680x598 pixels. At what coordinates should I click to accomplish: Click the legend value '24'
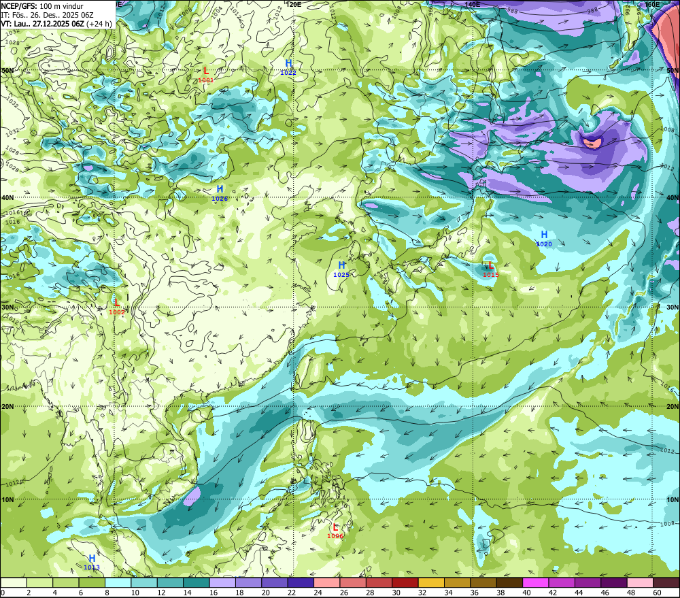(318, 593)
